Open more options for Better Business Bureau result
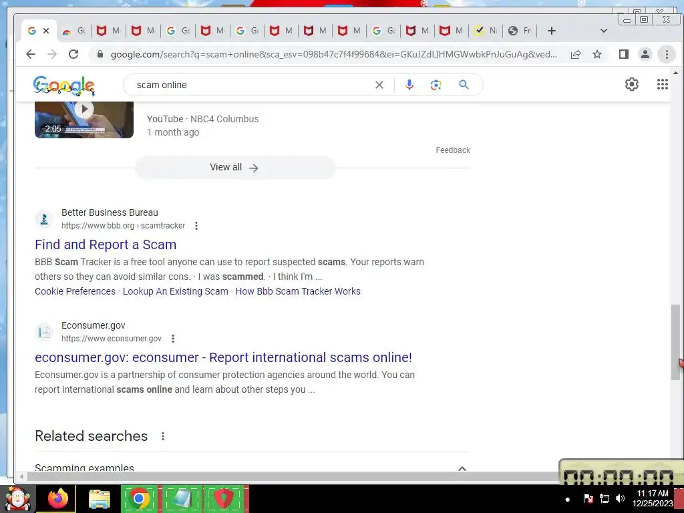 [x=196, y=226]
